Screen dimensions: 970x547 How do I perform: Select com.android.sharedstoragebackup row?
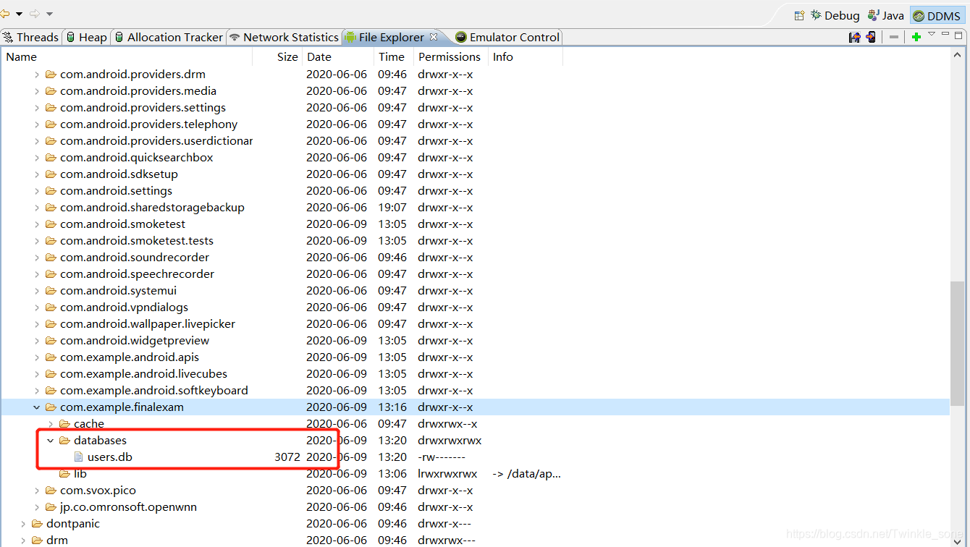(x=475, y=208)
